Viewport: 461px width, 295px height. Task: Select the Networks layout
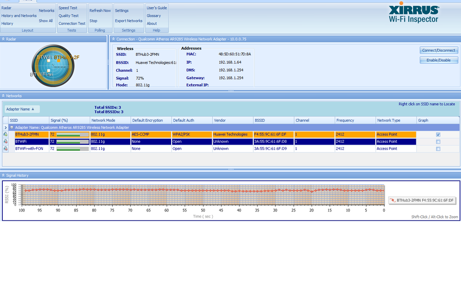47,11
